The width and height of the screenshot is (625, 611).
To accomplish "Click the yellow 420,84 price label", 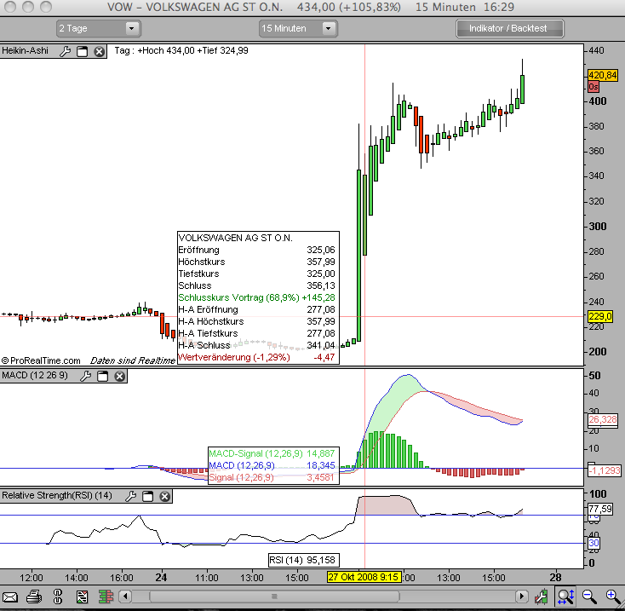I will [602, 75].
